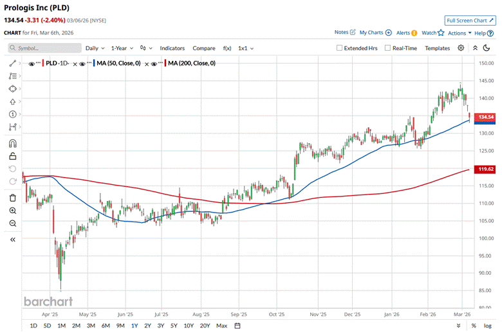Open the Daily frequency dropdown

(x=95, y=48)
